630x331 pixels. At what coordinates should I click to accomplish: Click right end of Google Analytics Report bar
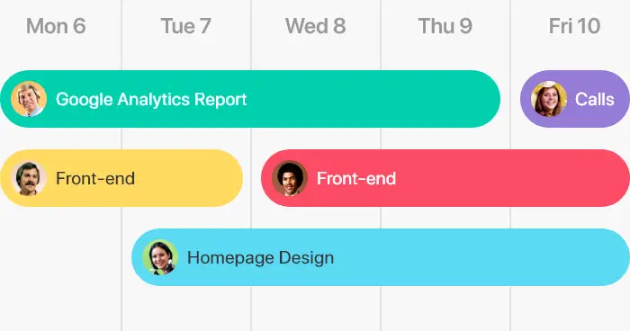point(484,99)
